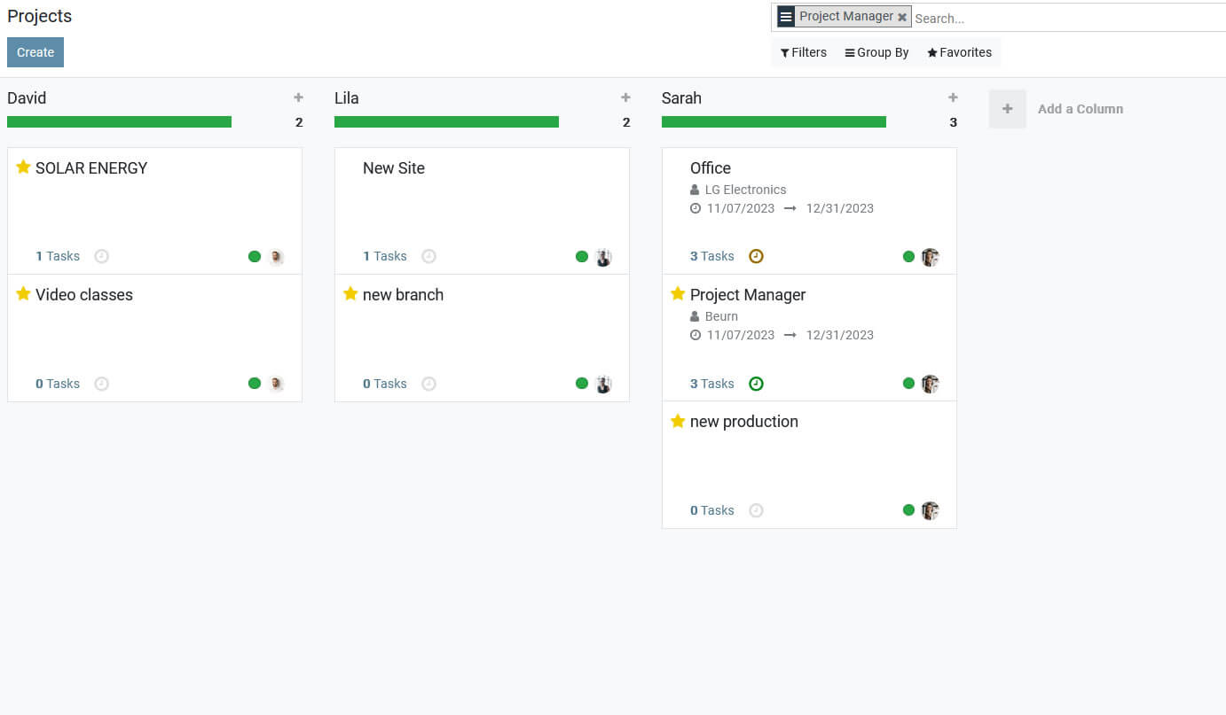Click green activity clock on Project Manager card
The height and width of the screenshot is (715, 1226).
756,384
